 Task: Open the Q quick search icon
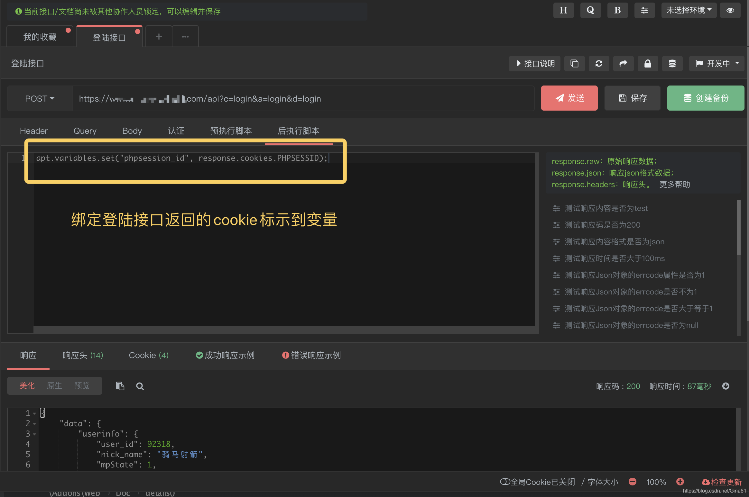pos(590,10)
